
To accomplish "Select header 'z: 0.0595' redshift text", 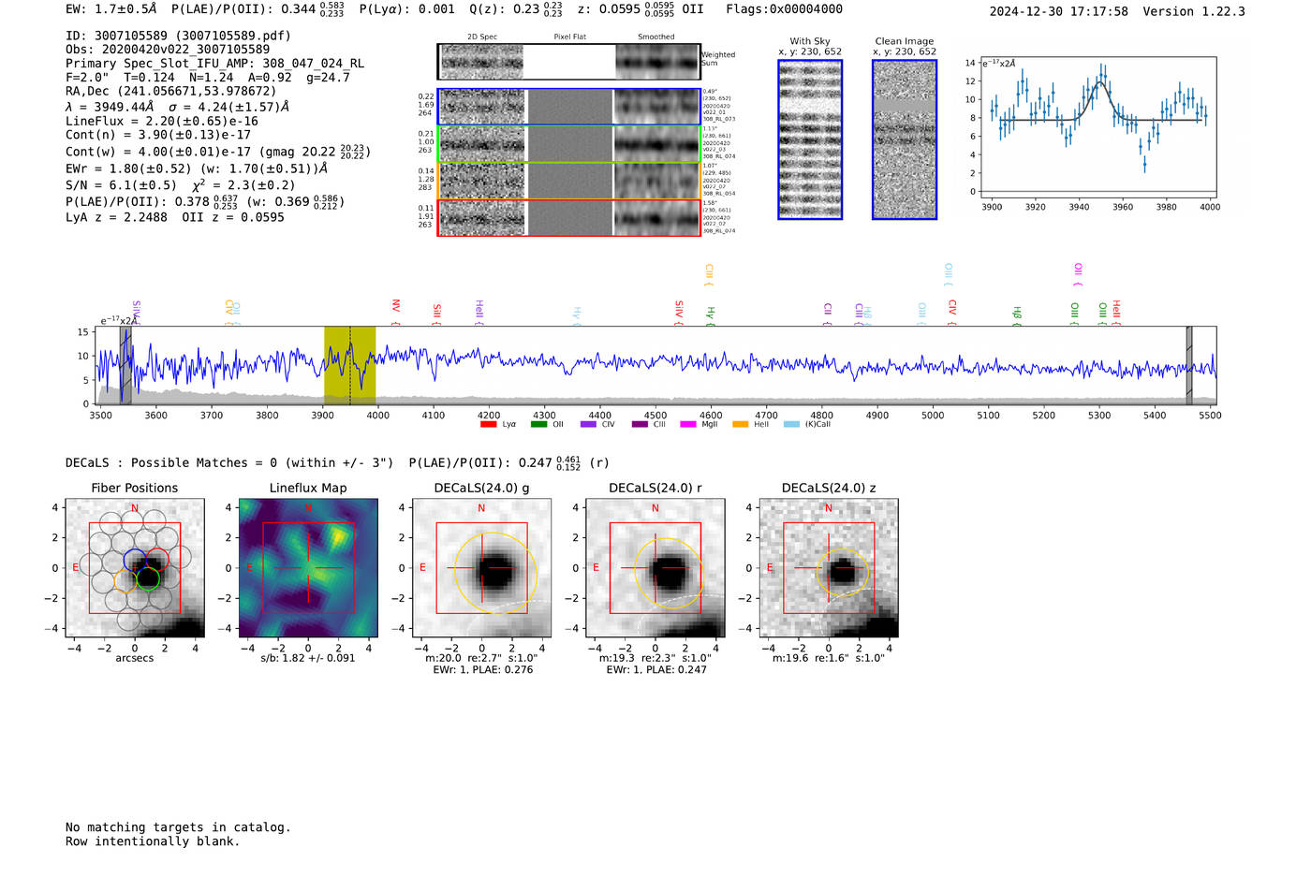I will coord(641,9).
